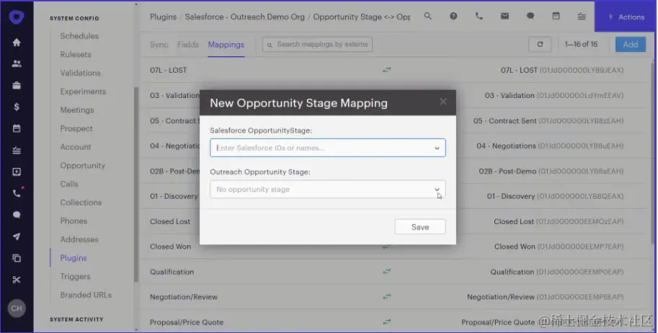Click sync arrows icon on Negotiation/Review row
This screenshot has height=333, width=658.
[386, 297]
